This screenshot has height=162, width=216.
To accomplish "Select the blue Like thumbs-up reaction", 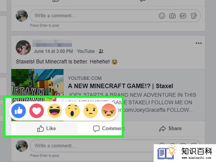I will 19,111.
